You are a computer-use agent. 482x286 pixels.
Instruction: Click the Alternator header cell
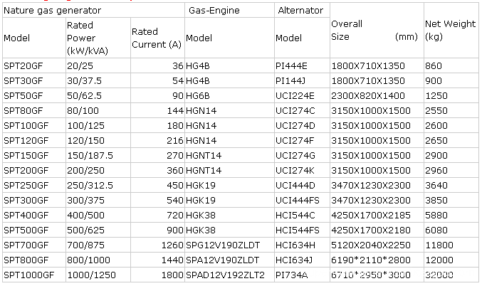click(302, 10)
